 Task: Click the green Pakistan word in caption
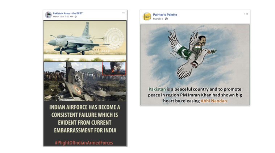[157, 89]
